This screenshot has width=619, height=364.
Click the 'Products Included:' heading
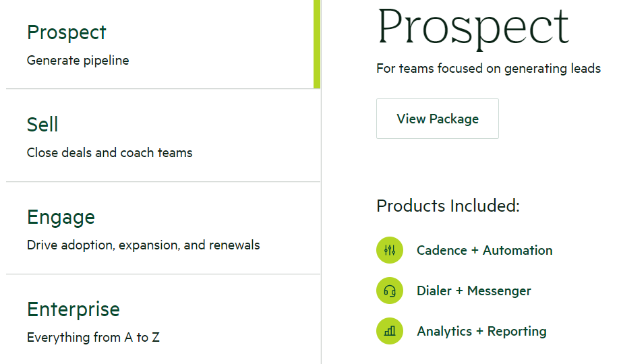click(448, 206)
